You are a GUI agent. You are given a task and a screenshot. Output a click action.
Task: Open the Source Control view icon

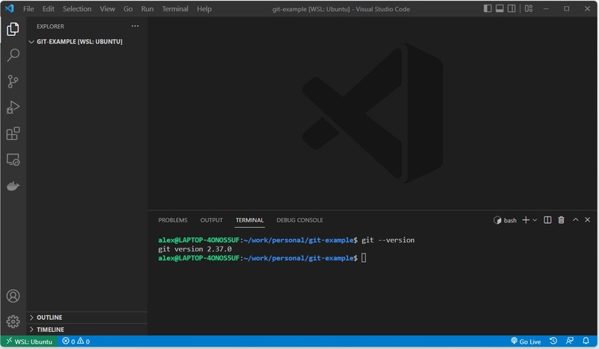(13, 82)
